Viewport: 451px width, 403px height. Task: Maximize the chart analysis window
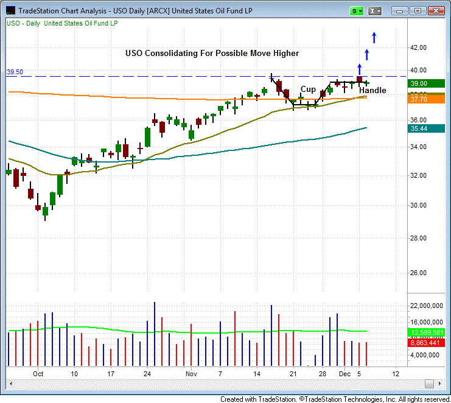418,11
